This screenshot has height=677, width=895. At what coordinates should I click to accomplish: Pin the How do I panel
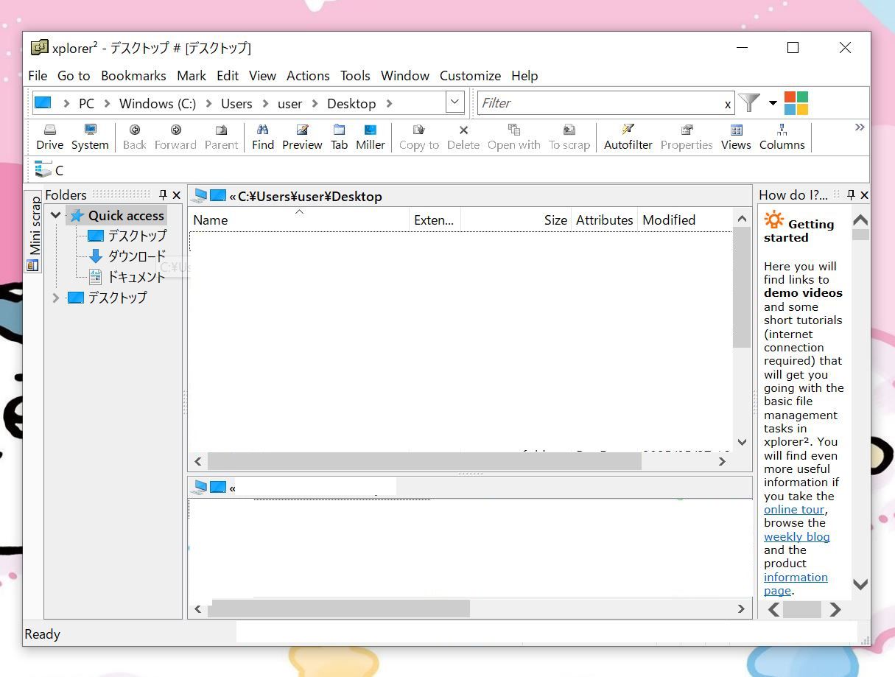(x=851, y=195)
